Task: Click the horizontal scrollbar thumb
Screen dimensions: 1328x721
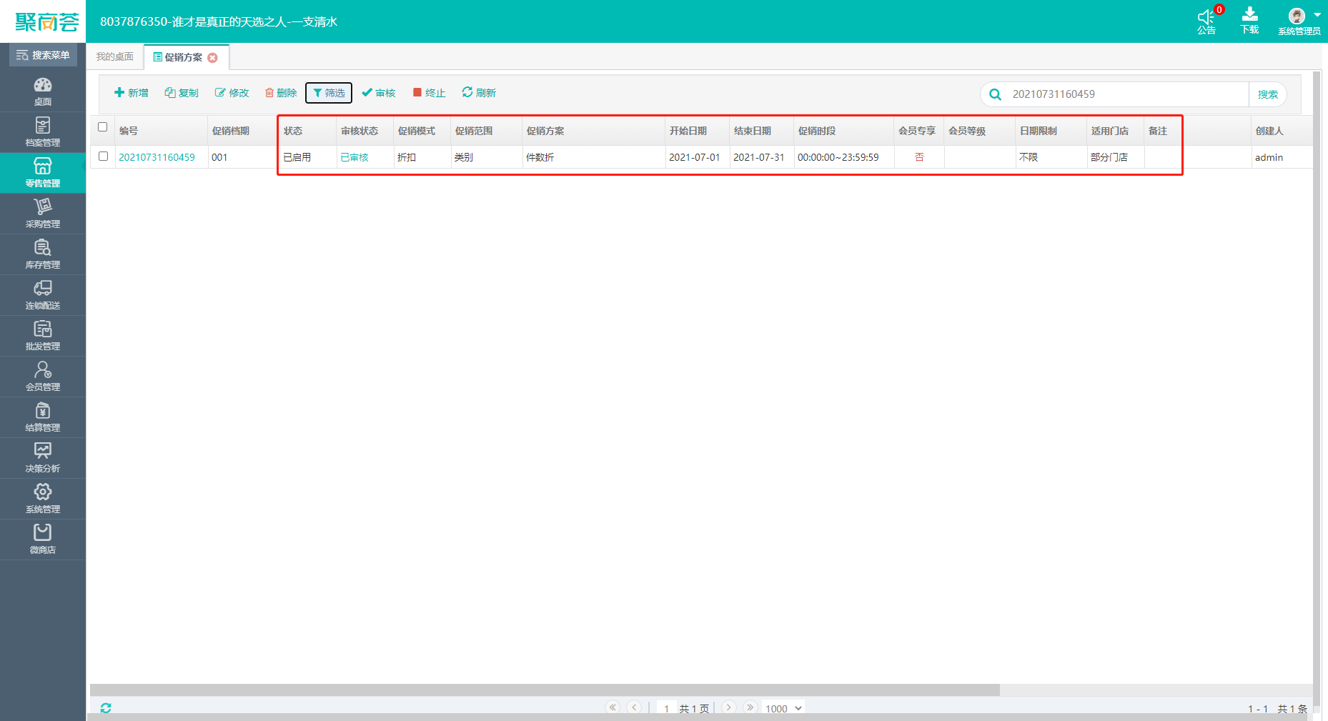Action: (545, 690)
